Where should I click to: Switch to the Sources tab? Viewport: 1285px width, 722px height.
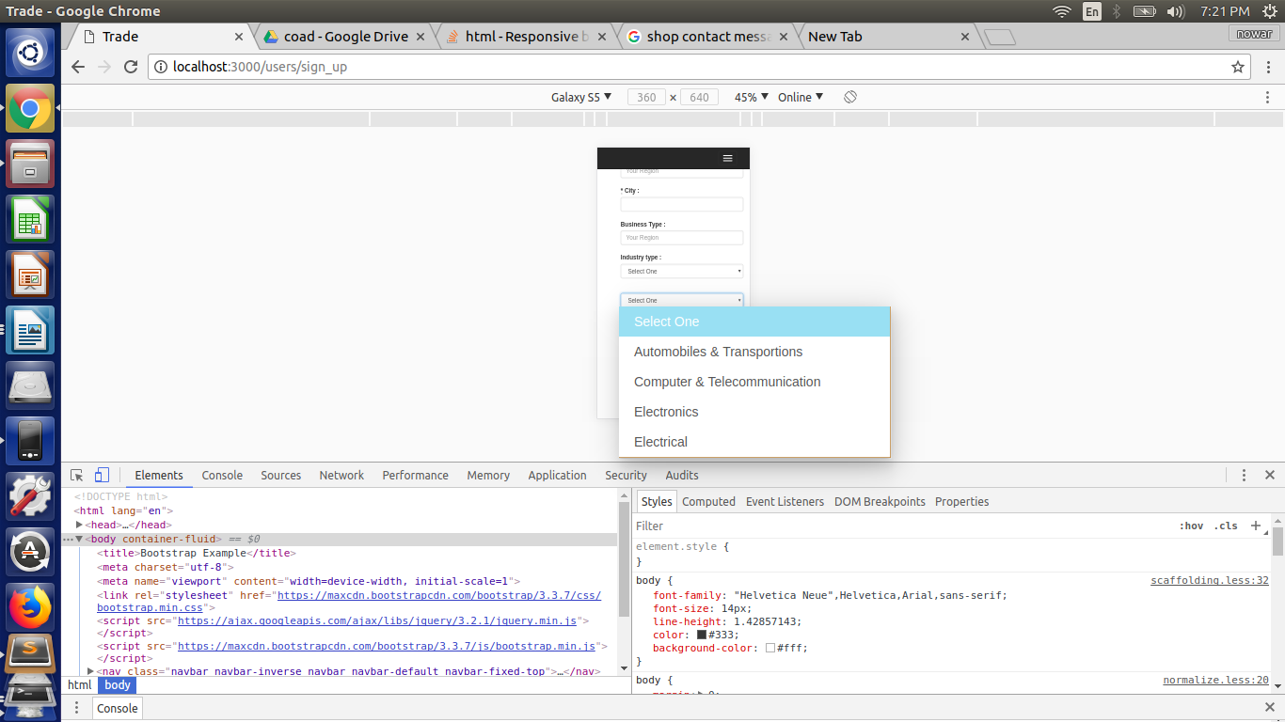point(280,476)
